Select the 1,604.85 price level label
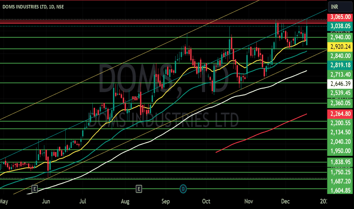The width and height of the screenshot is (354, 209). click(x=340, y=190)
